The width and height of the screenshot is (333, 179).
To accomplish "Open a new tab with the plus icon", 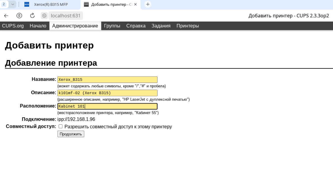I will (x=148, y=4).
